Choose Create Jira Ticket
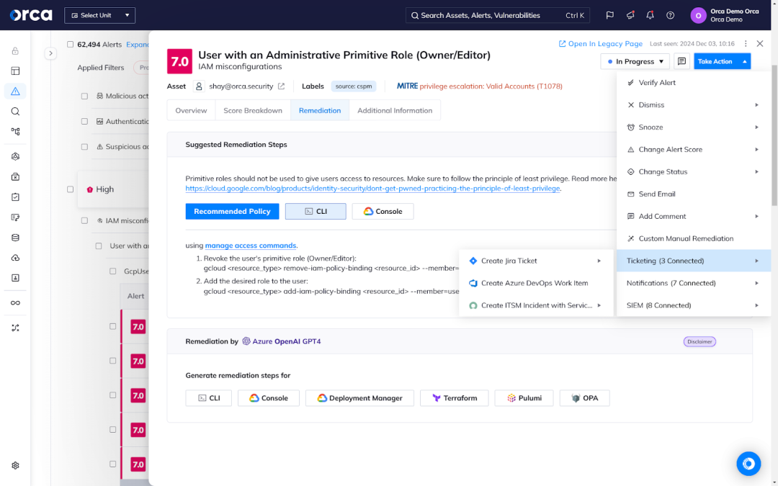This screenshot has width=778, height=486. [536, 261]
